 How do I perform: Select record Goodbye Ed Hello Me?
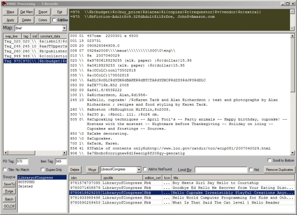coord(182,188)
